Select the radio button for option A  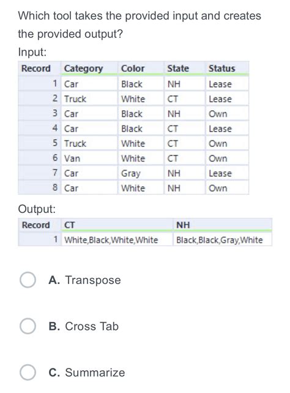(28, 280)
